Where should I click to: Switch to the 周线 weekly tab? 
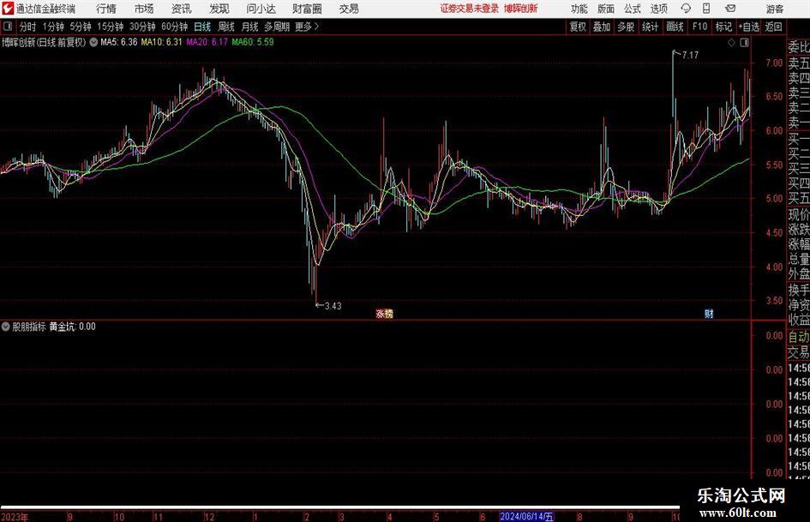pos(226,27)
